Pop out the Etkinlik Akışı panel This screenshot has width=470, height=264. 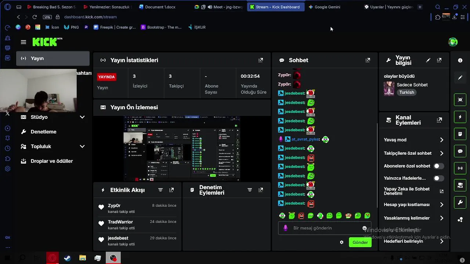(171, 190)
